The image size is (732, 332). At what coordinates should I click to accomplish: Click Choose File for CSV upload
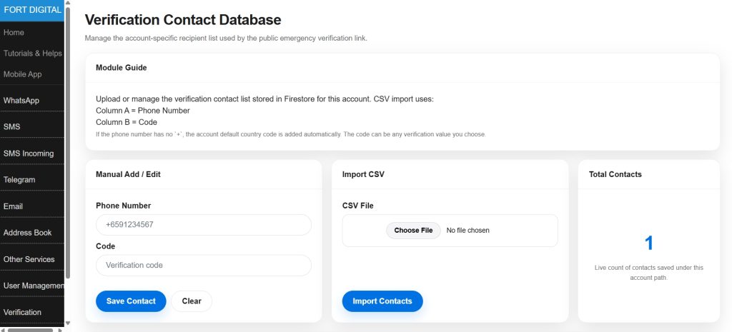413,231
